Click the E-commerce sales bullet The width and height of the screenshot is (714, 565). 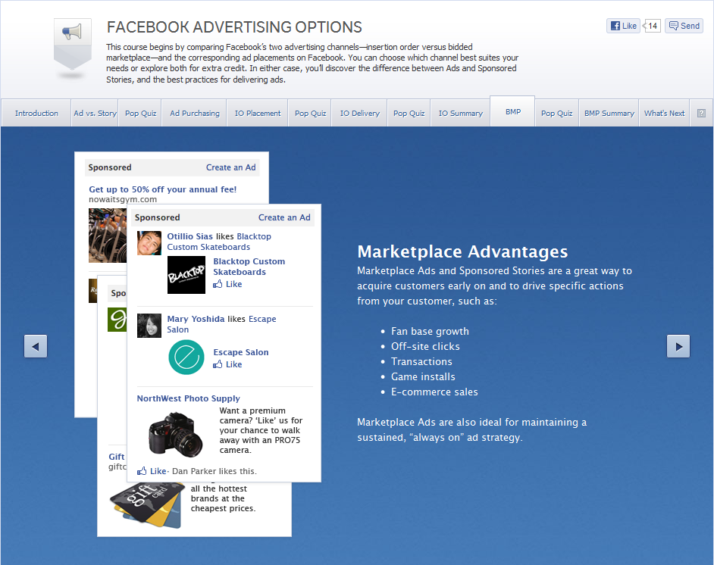point(434,392)
